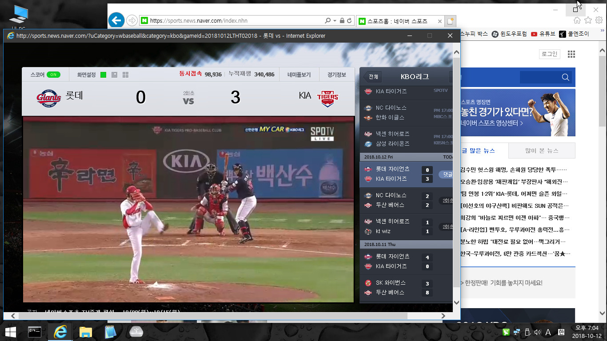
Task: Select the green single-screen layout icon
Action: pos(104,75)
